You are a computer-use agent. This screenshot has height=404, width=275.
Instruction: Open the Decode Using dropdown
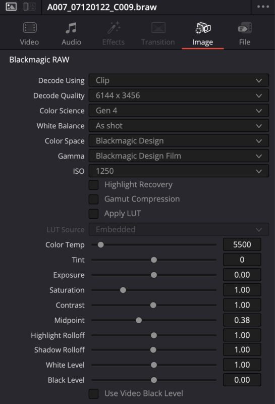179,80
